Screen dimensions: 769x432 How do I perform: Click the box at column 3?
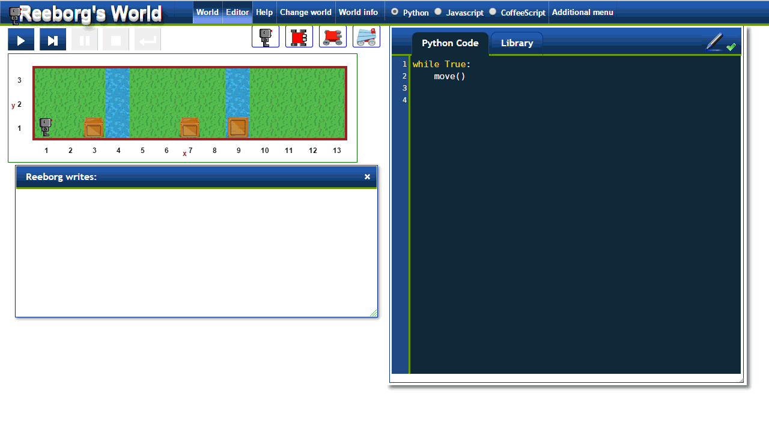tap(94, 128)
